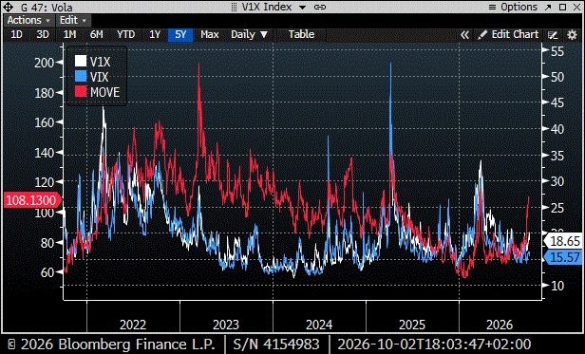Select the 6M time range

(97, 35)
